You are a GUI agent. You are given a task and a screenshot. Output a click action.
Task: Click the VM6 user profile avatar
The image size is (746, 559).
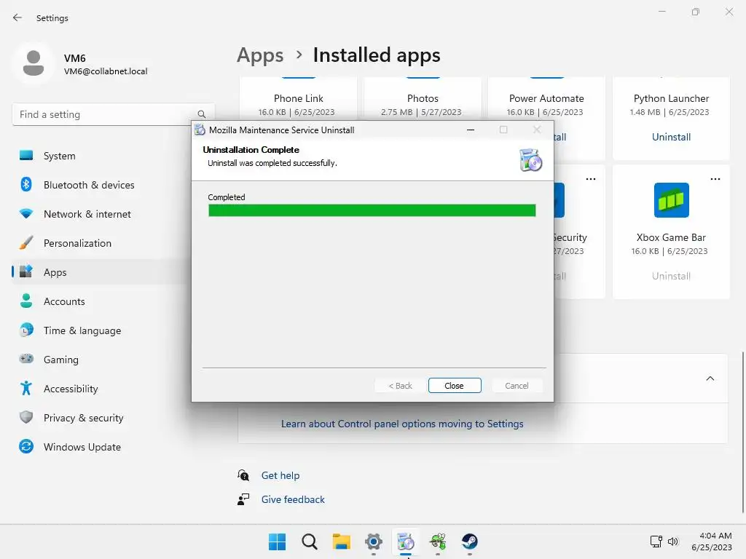tap(34, 63)
